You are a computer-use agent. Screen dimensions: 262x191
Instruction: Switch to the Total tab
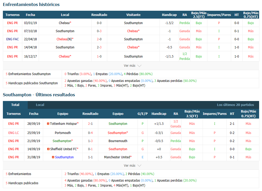tap(15, 105)
